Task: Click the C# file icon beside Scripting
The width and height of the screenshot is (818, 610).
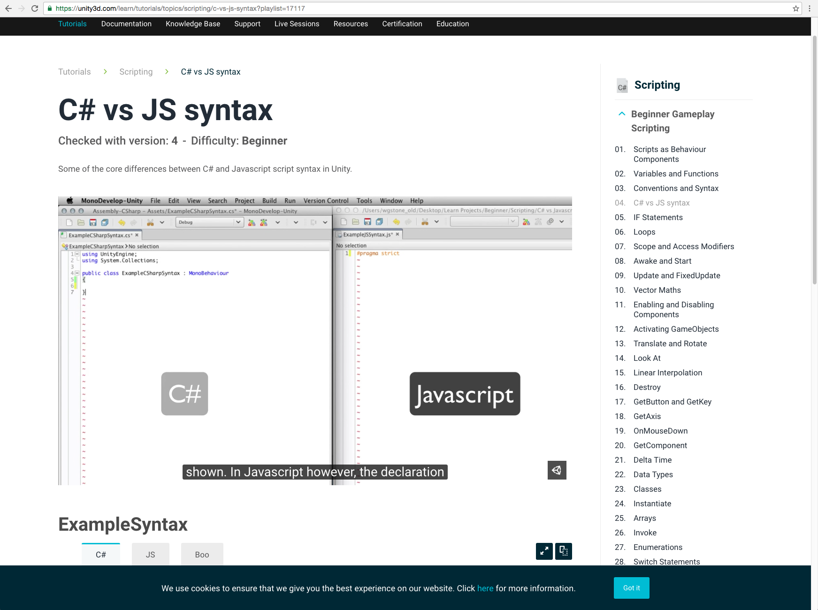Action: click(x=622, y=85)
